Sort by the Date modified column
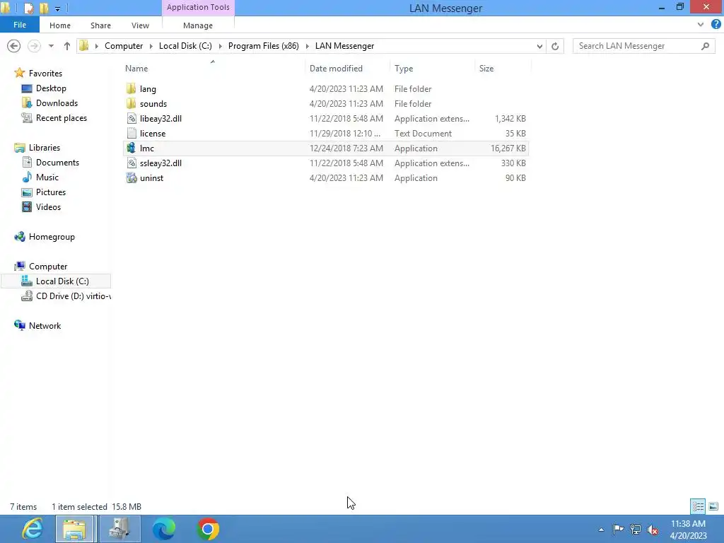This screenshot has height=543, width=724. (347, 68)
